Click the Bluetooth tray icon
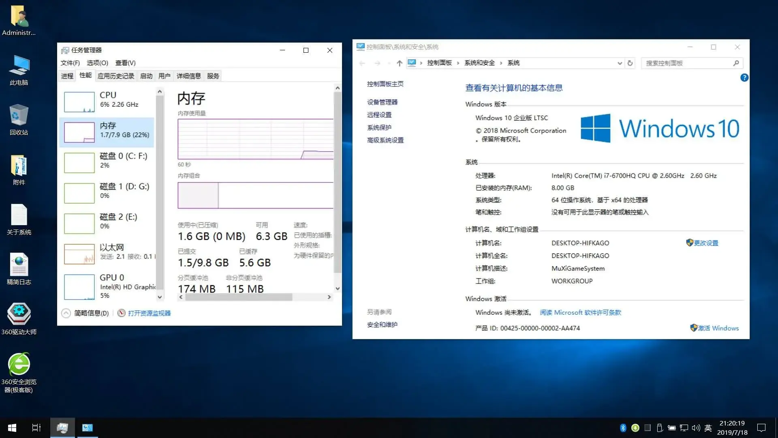 coord(623,428)
